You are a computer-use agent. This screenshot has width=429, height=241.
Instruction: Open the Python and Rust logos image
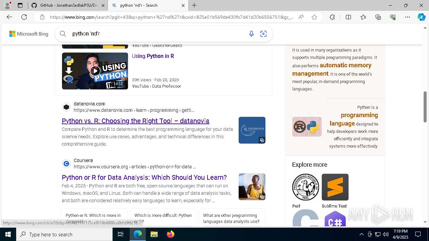[307, 127]
